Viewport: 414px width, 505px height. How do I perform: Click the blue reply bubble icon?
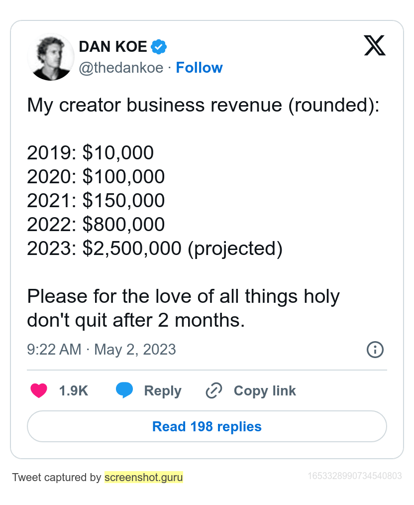tap(124, 390)
